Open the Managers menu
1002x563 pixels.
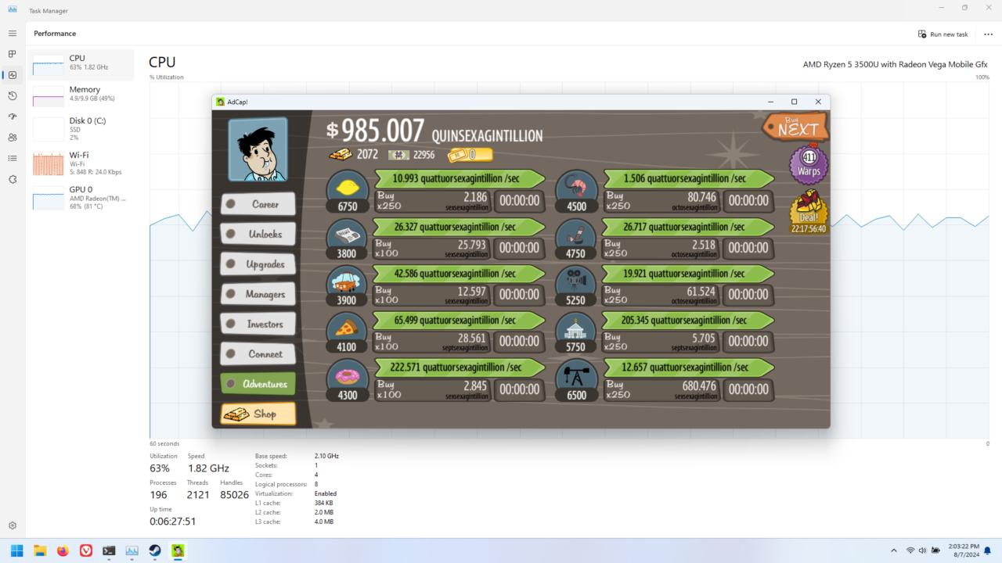tap(258, 294)
